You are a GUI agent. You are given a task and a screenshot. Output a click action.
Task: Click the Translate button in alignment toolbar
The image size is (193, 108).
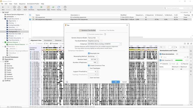coord(54,43)
